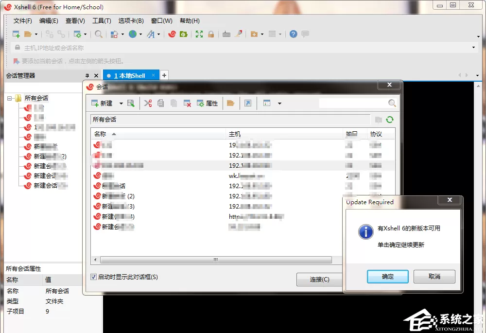Viewport: 486px width, 333px height.
Task: Open the blue Help question mark icon
Action: tap(293, 34)
